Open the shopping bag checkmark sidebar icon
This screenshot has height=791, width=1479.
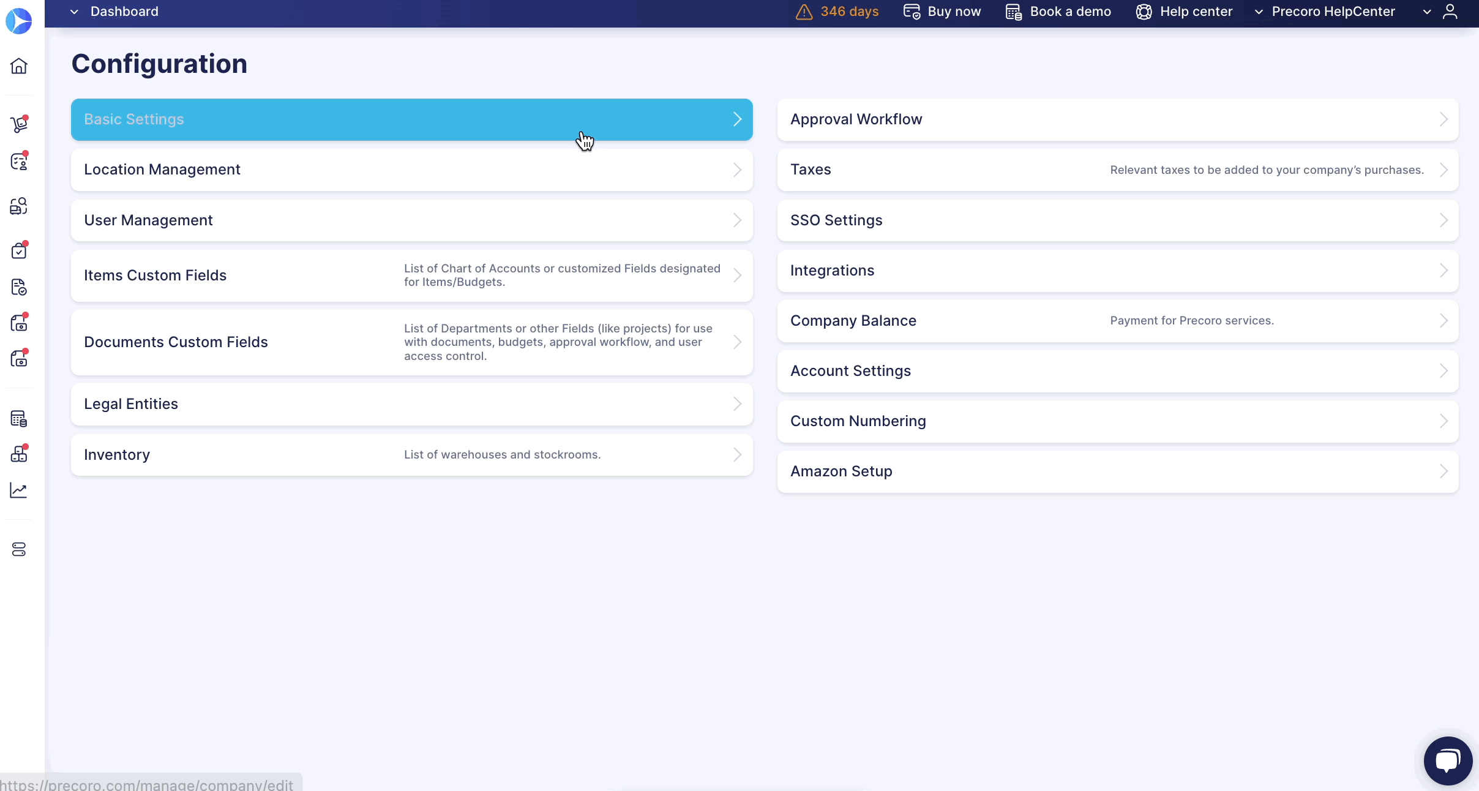coord(19,250)
